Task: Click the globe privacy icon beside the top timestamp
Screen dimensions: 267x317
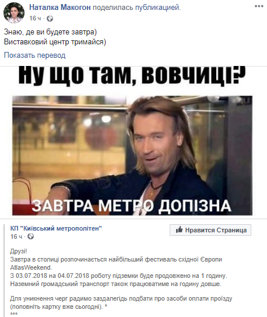Action: pyautogui.click(x=50, y=19)
